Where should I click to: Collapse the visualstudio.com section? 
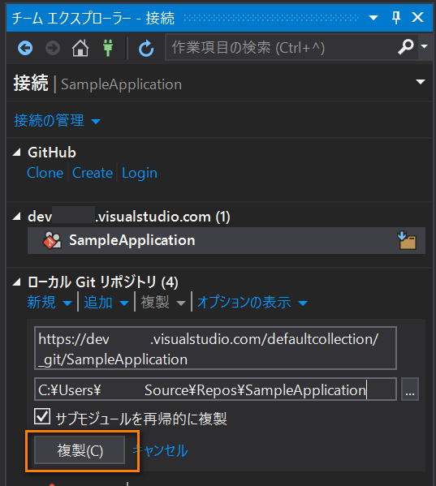point(17,217)
